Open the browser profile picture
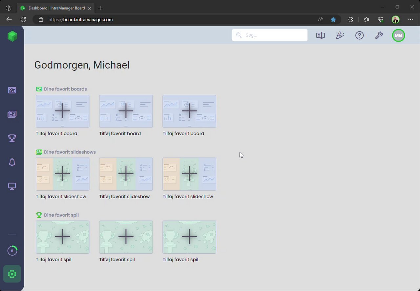The height and width of the screenshot is (291, 420). [x=395, y=20]
